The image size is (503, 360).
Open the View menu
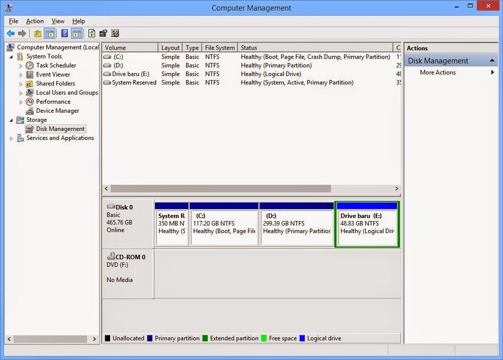(x=58, y=21)
